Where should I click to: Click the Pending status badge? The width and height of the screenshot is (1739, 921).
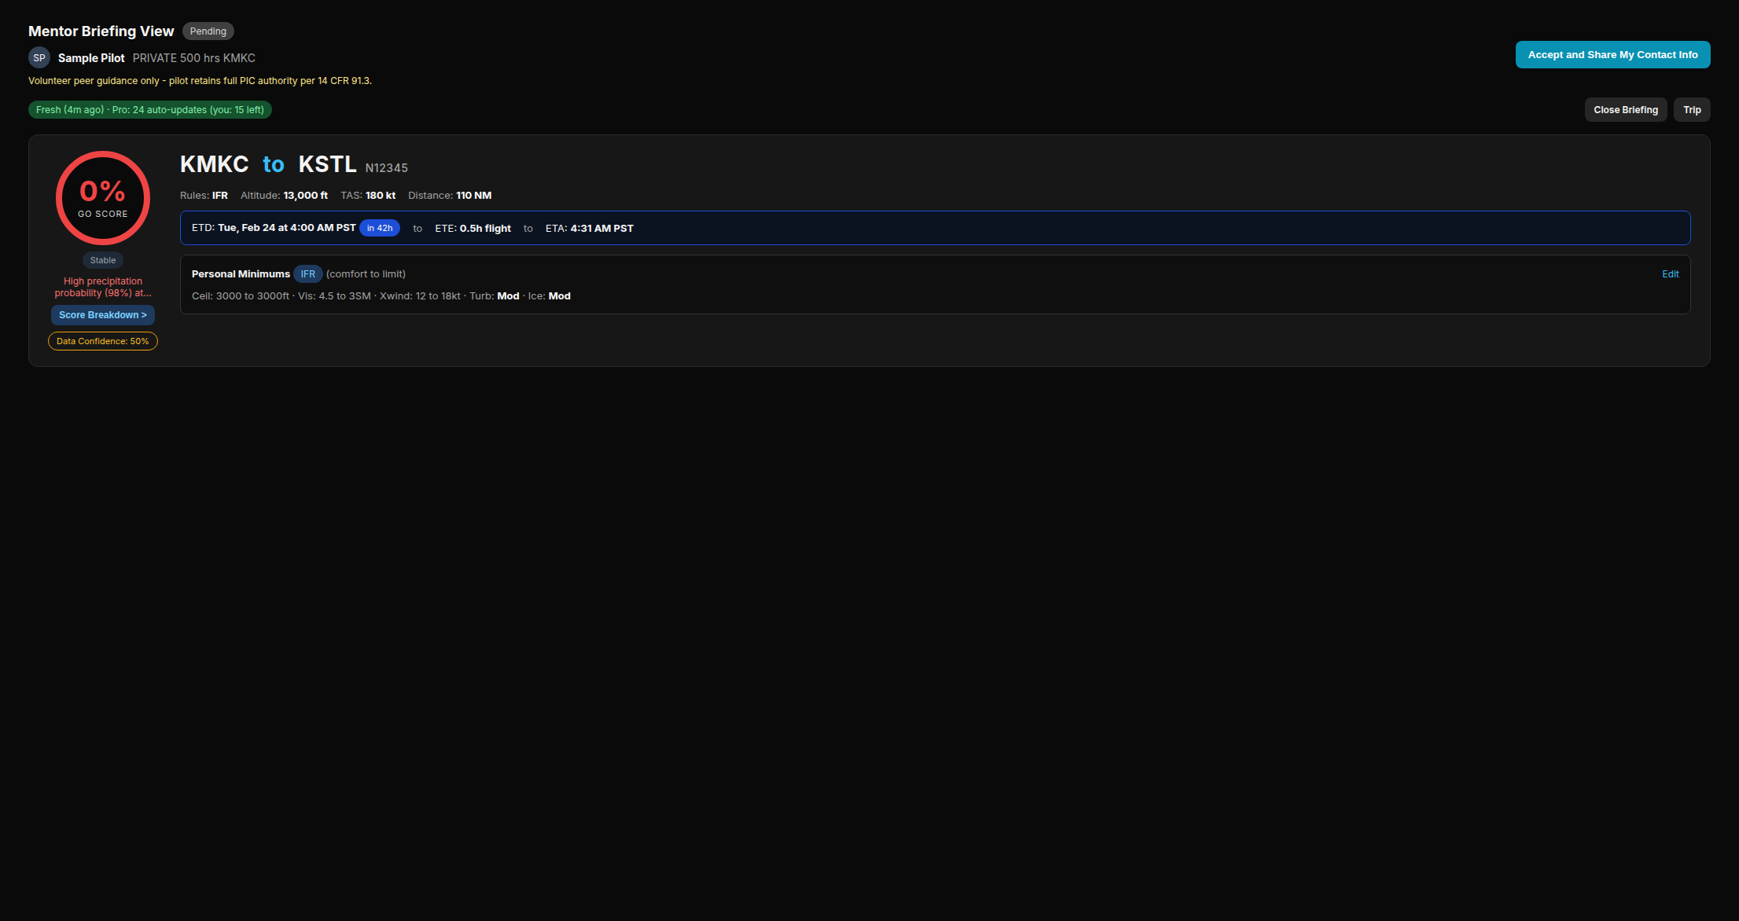pos(208,31)
